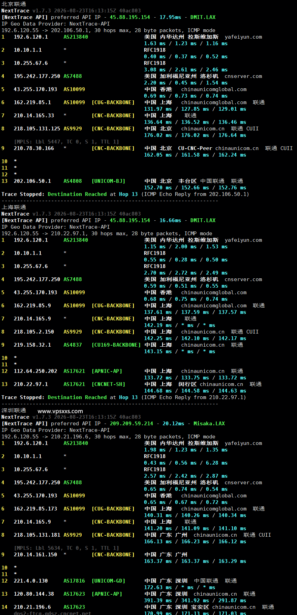This screenshot has height=615, width=297.
Task: Select hop IP 210.78.30.166
Action: [34, 148]
